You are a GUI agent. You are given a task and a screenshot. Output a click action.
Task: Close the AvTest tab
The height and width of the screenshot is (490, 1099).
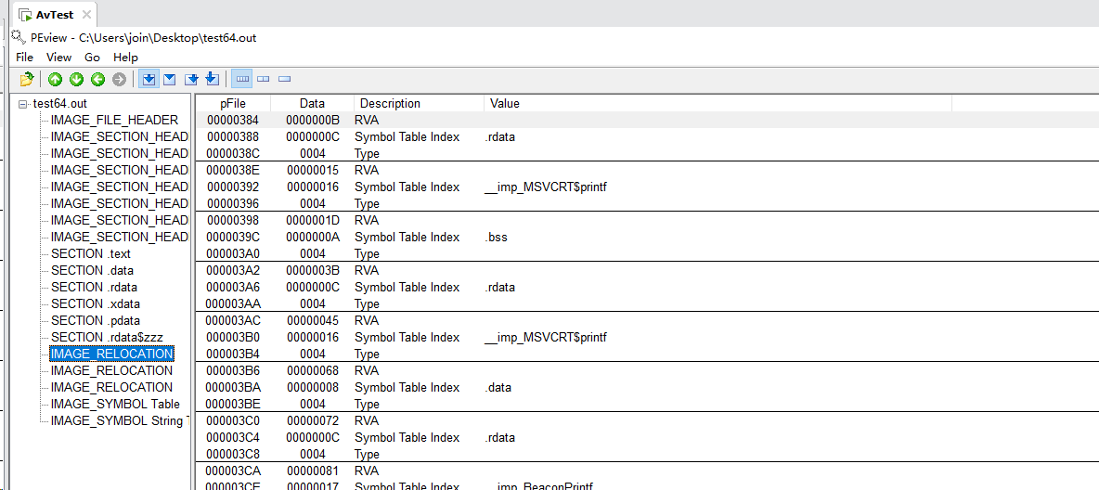pos(87,15)
